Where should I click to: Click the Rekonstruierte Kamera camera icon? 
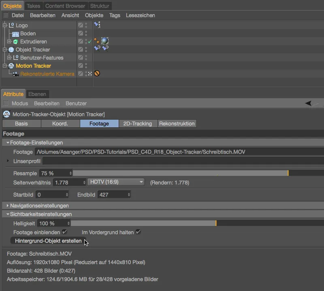(x=15, y=74)
